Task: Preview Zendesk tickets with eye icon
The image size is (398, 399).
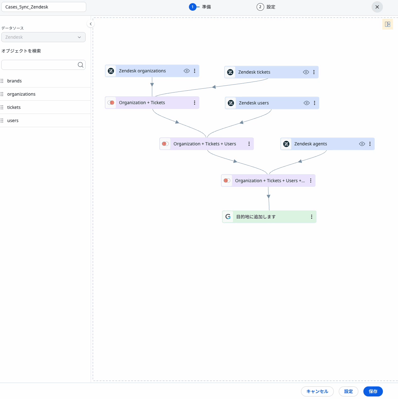Action: [306, 72]
